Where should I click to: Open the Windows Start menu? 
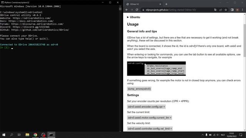[4, 135]
